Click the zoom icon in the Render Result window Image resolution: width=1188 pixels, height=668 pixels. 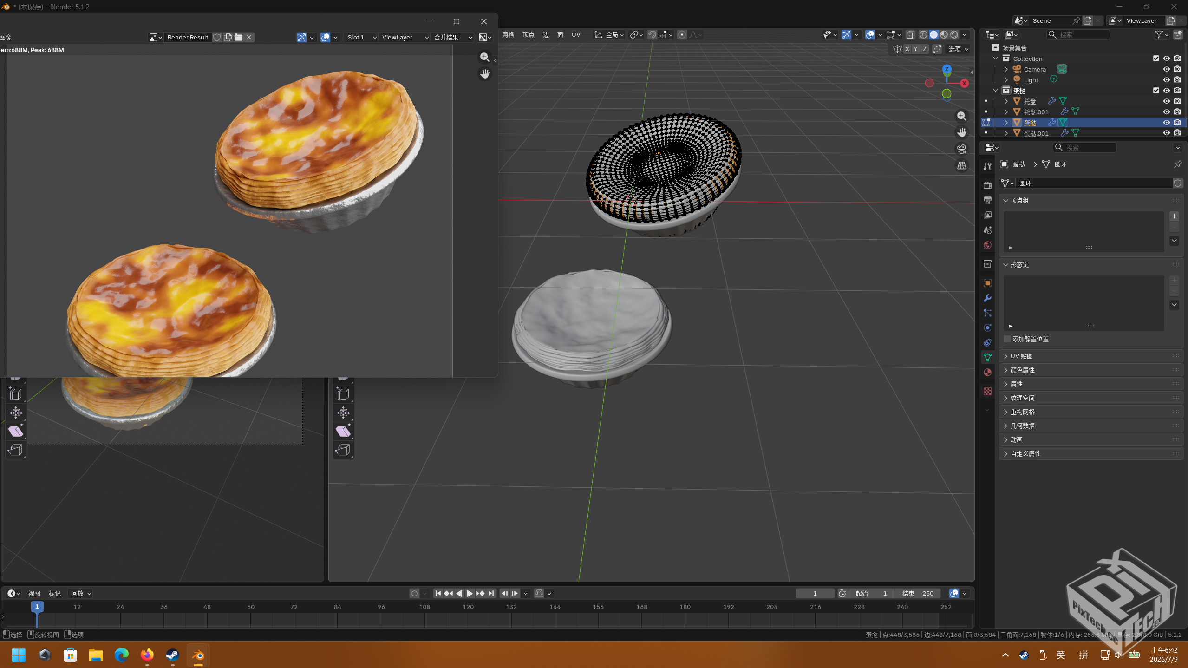[484, 57]
